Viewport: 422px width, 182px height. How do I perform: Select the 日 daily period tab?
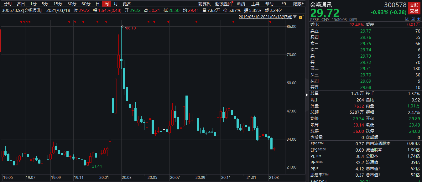coord(97,4)
